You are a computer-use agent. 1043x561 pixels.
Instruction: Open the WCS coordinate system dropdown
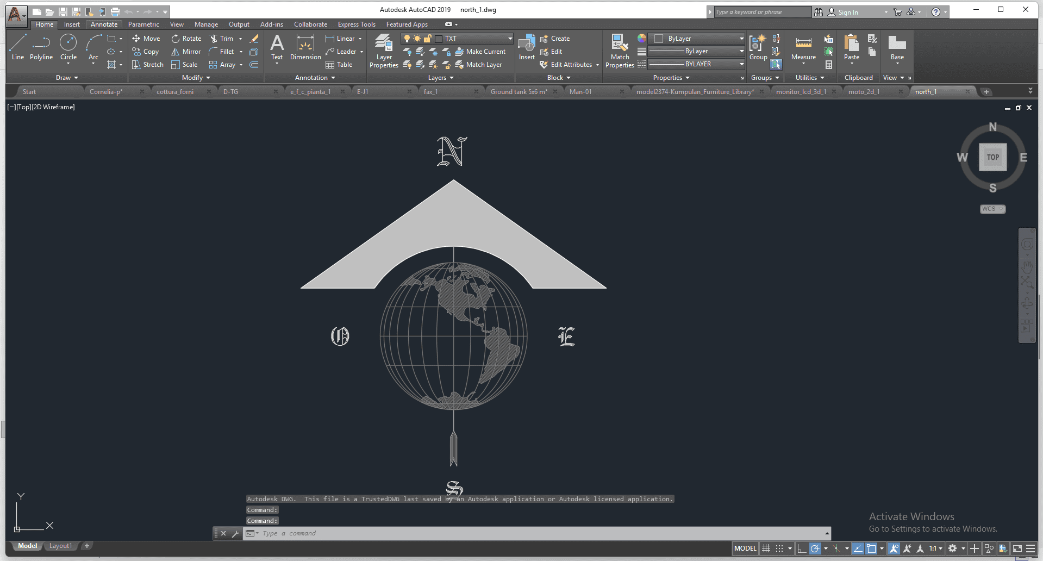tap(992, 209)
